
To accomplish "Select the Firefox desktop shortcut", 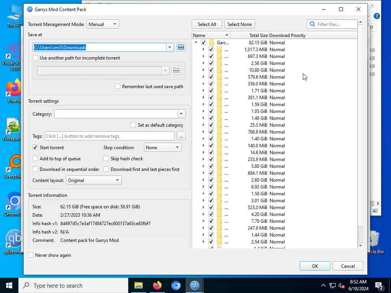I will pos(14,92).
